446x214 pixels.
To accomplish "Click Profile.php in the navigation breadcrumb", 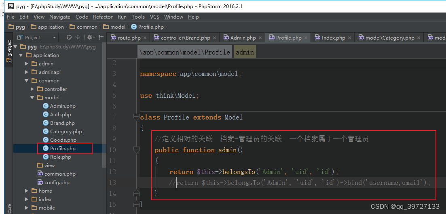I will (x=148, y=27).
